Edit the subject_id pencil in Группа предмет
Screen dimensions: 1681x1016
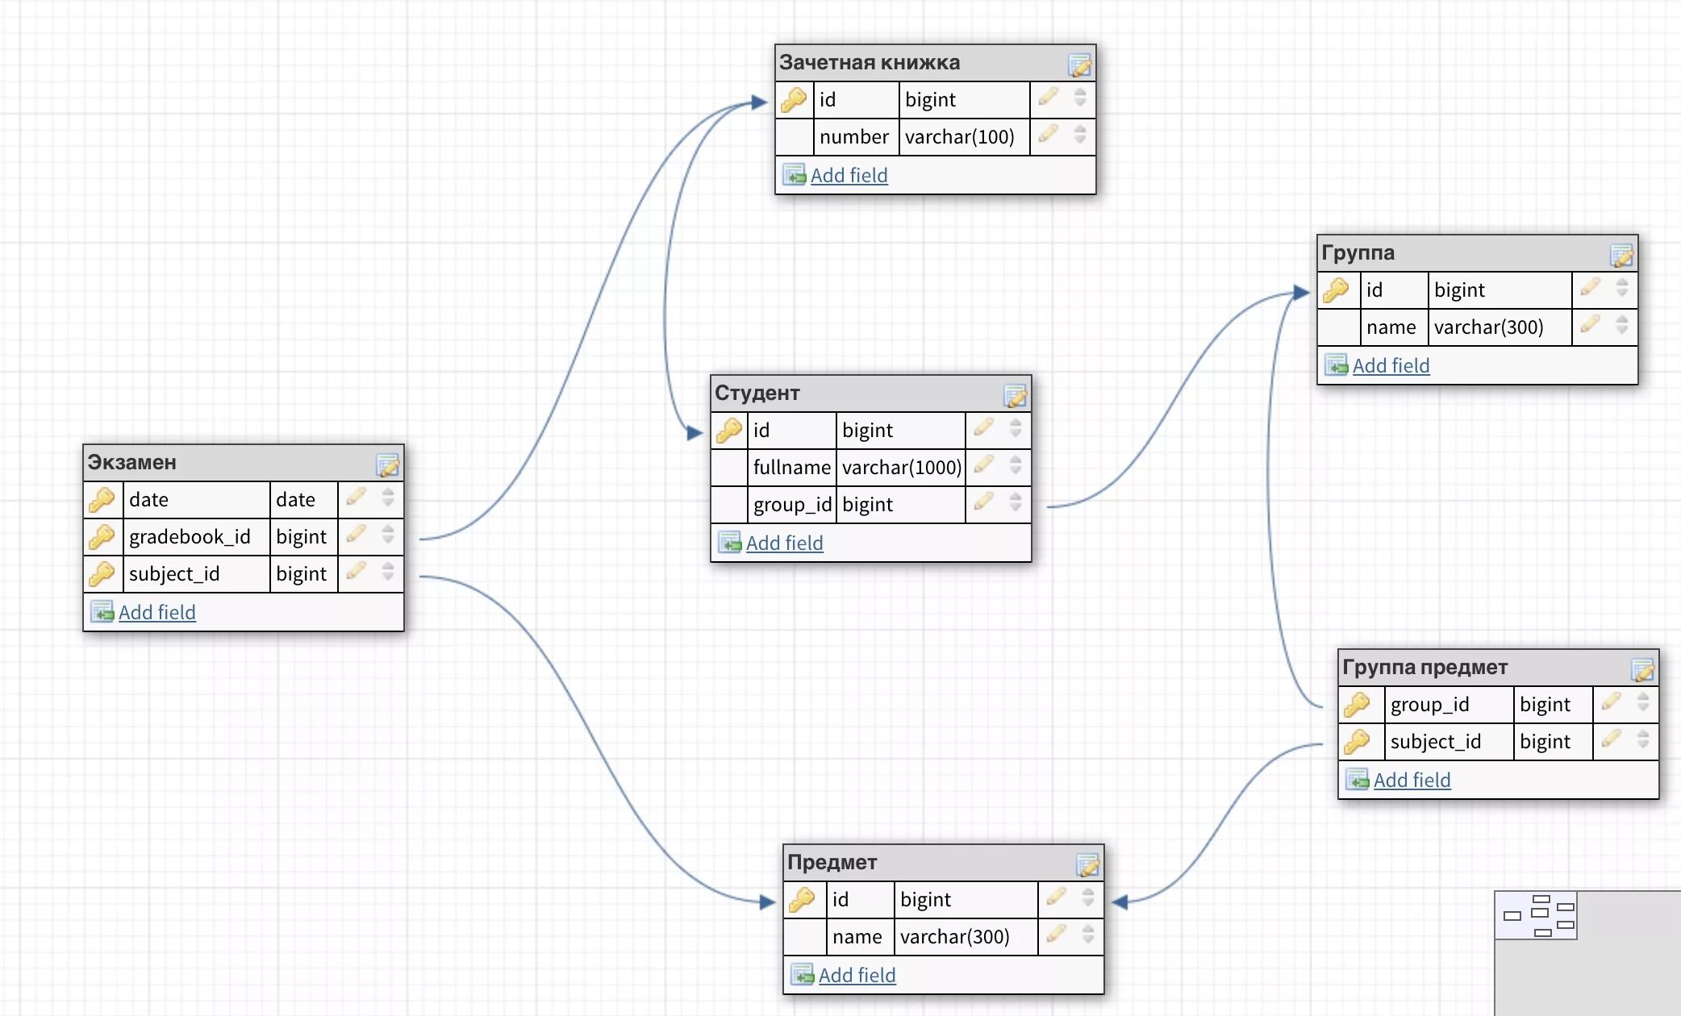[1611, 738]
